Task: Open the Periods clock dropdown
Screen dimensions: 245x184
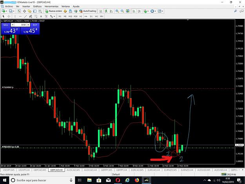Action: pos(153,11)
